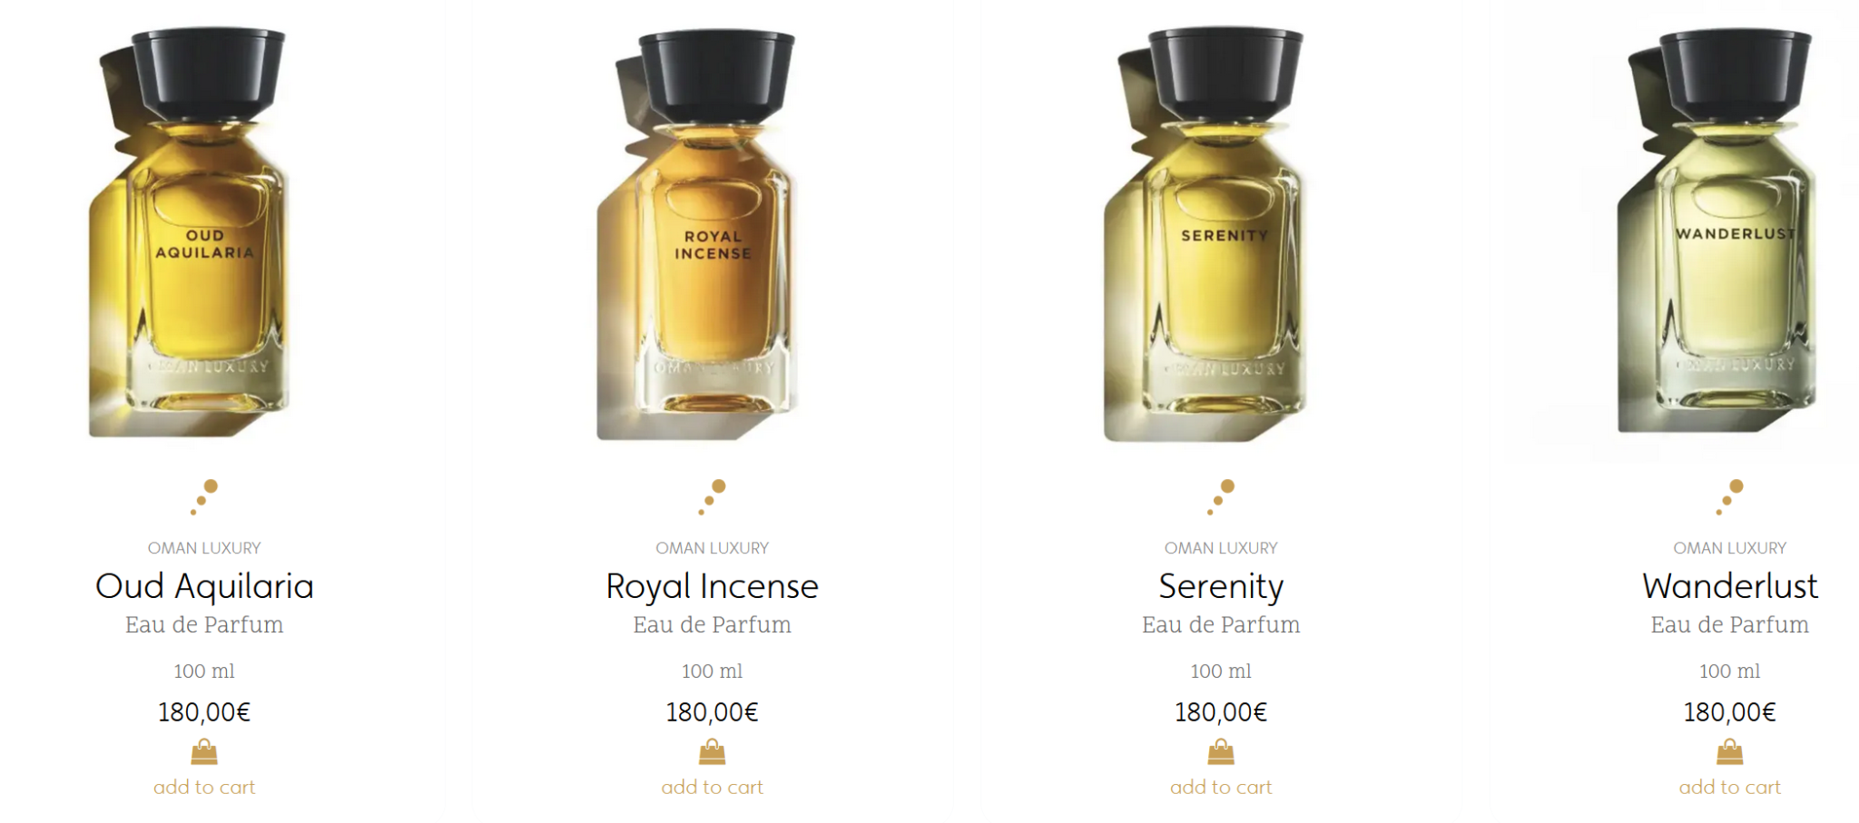Add Oud Aquilaria to cart
Viewport: 1859px width, 823px height.
(204, 787)
